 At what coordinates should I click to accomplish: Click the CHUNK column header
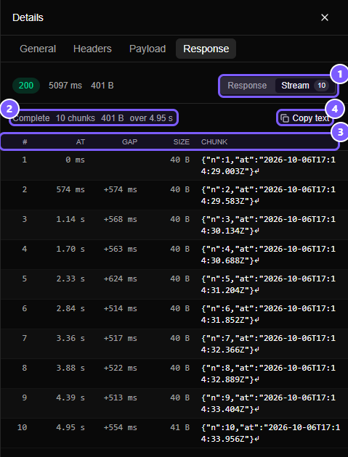214,142
